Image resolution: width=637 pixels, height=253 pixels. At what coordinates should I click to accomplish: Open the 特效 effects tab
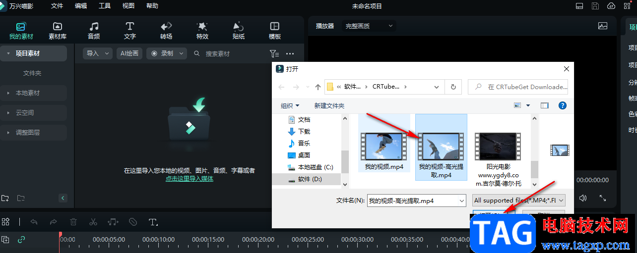pyautogui.click(x=202, y=31)
